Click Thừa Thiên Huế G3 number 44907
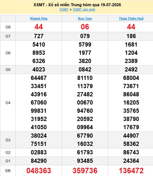Screen dimensions: 153x176 131,136
